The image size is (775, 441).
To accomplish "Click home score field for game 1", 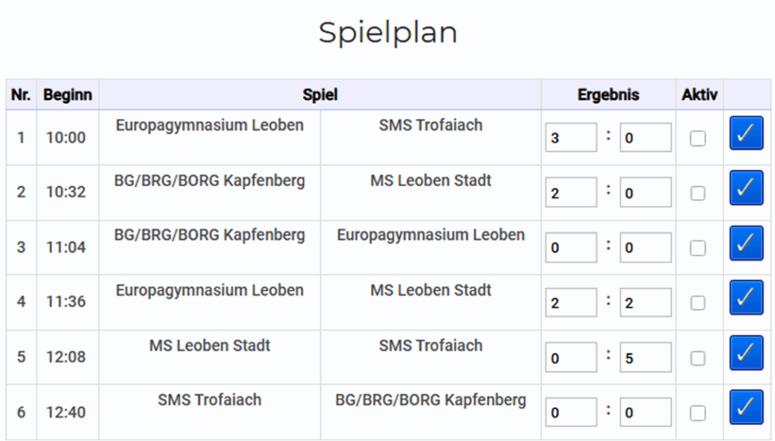I will point(571,138).
